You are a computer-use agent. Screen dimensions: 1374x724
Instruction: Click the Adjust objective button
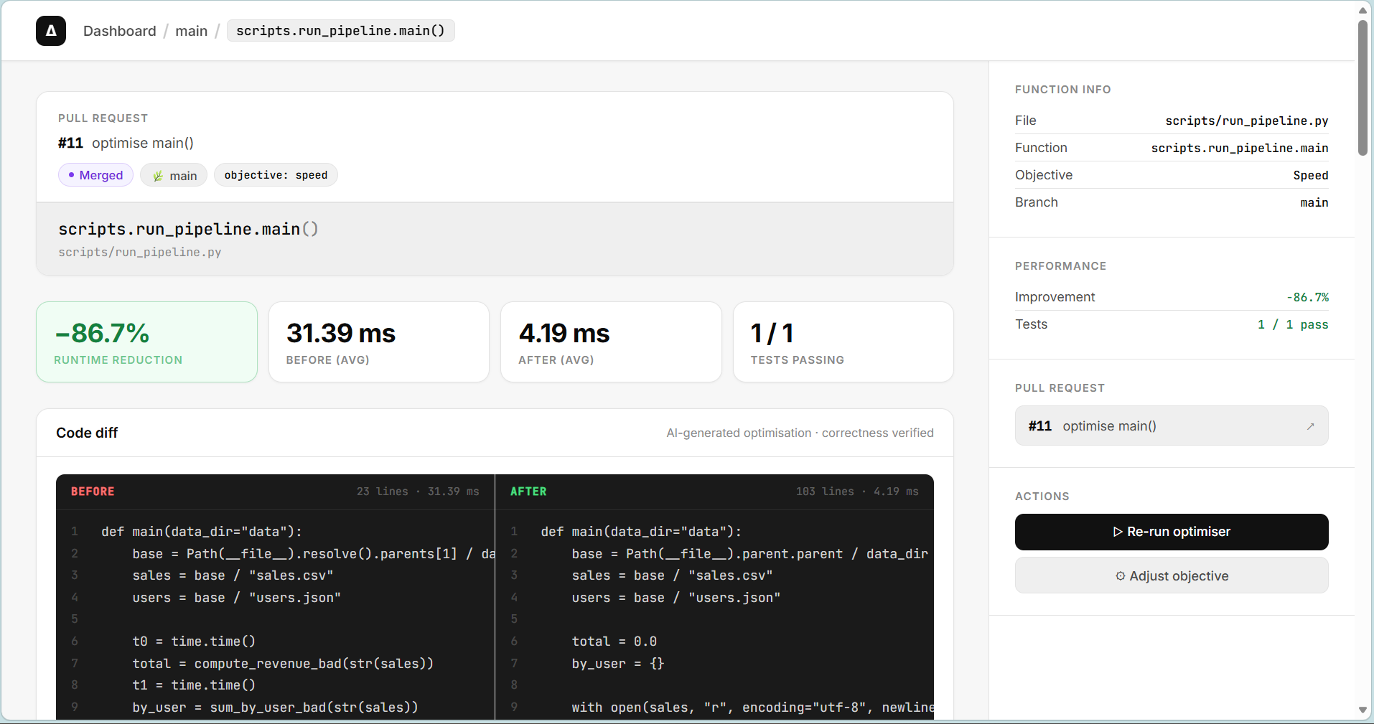(x=1172, y=575)
